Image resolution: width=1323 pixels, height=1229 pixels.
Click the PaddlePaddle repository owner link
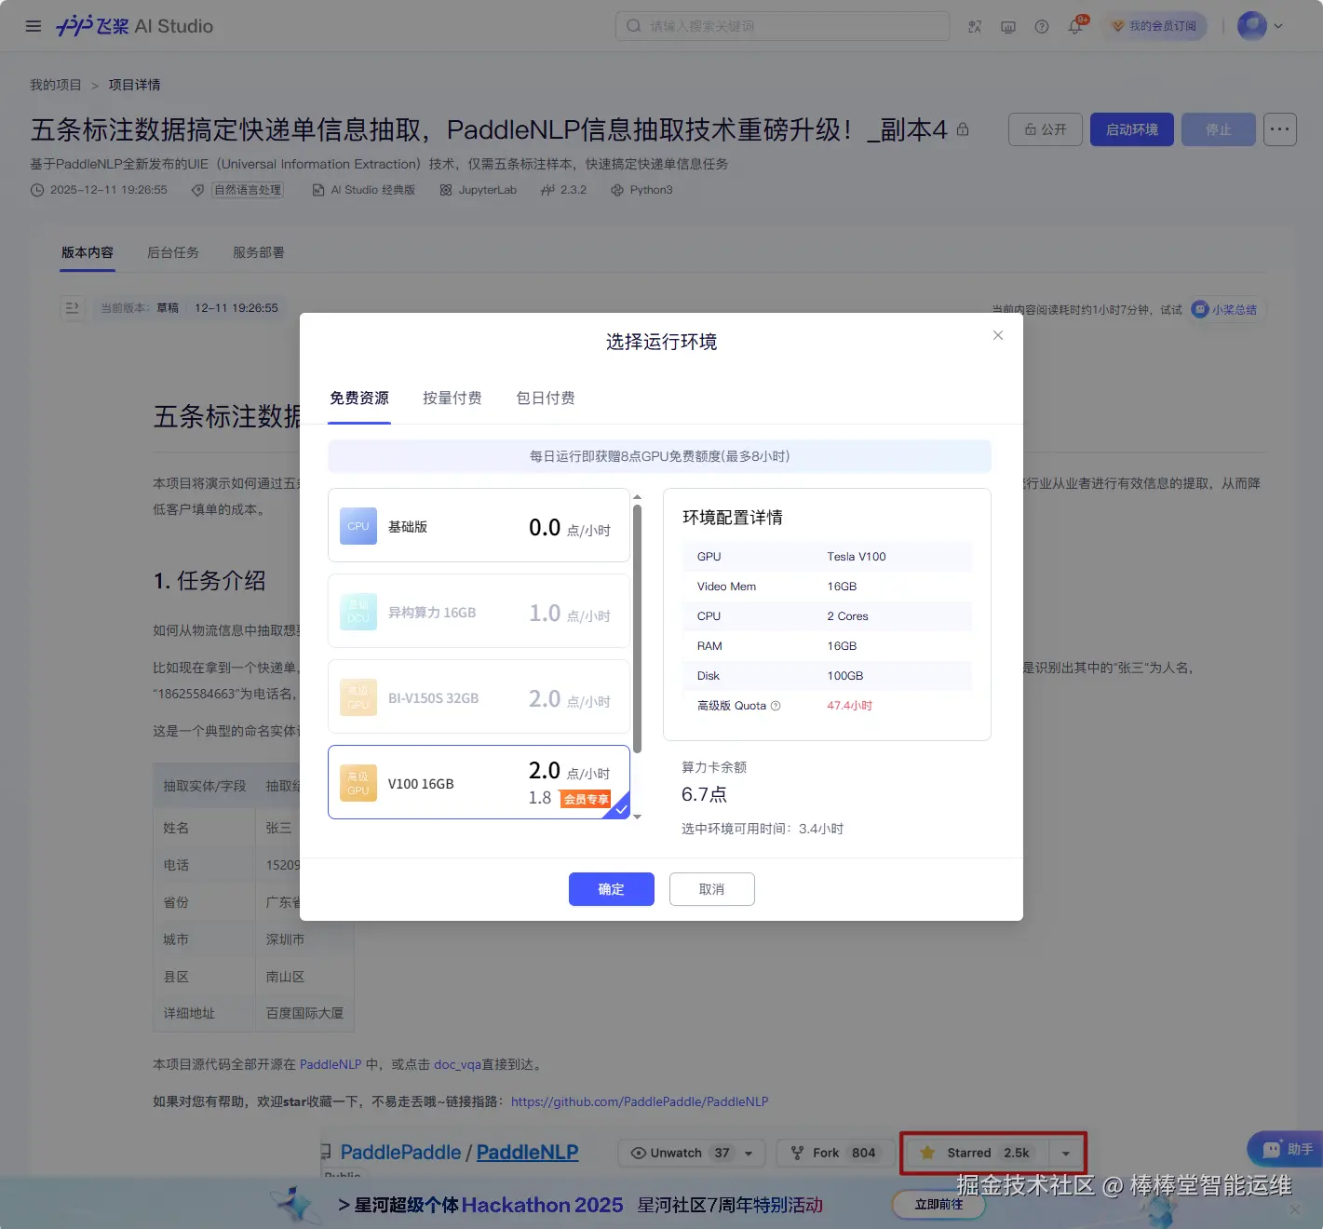pos(400,1152)
